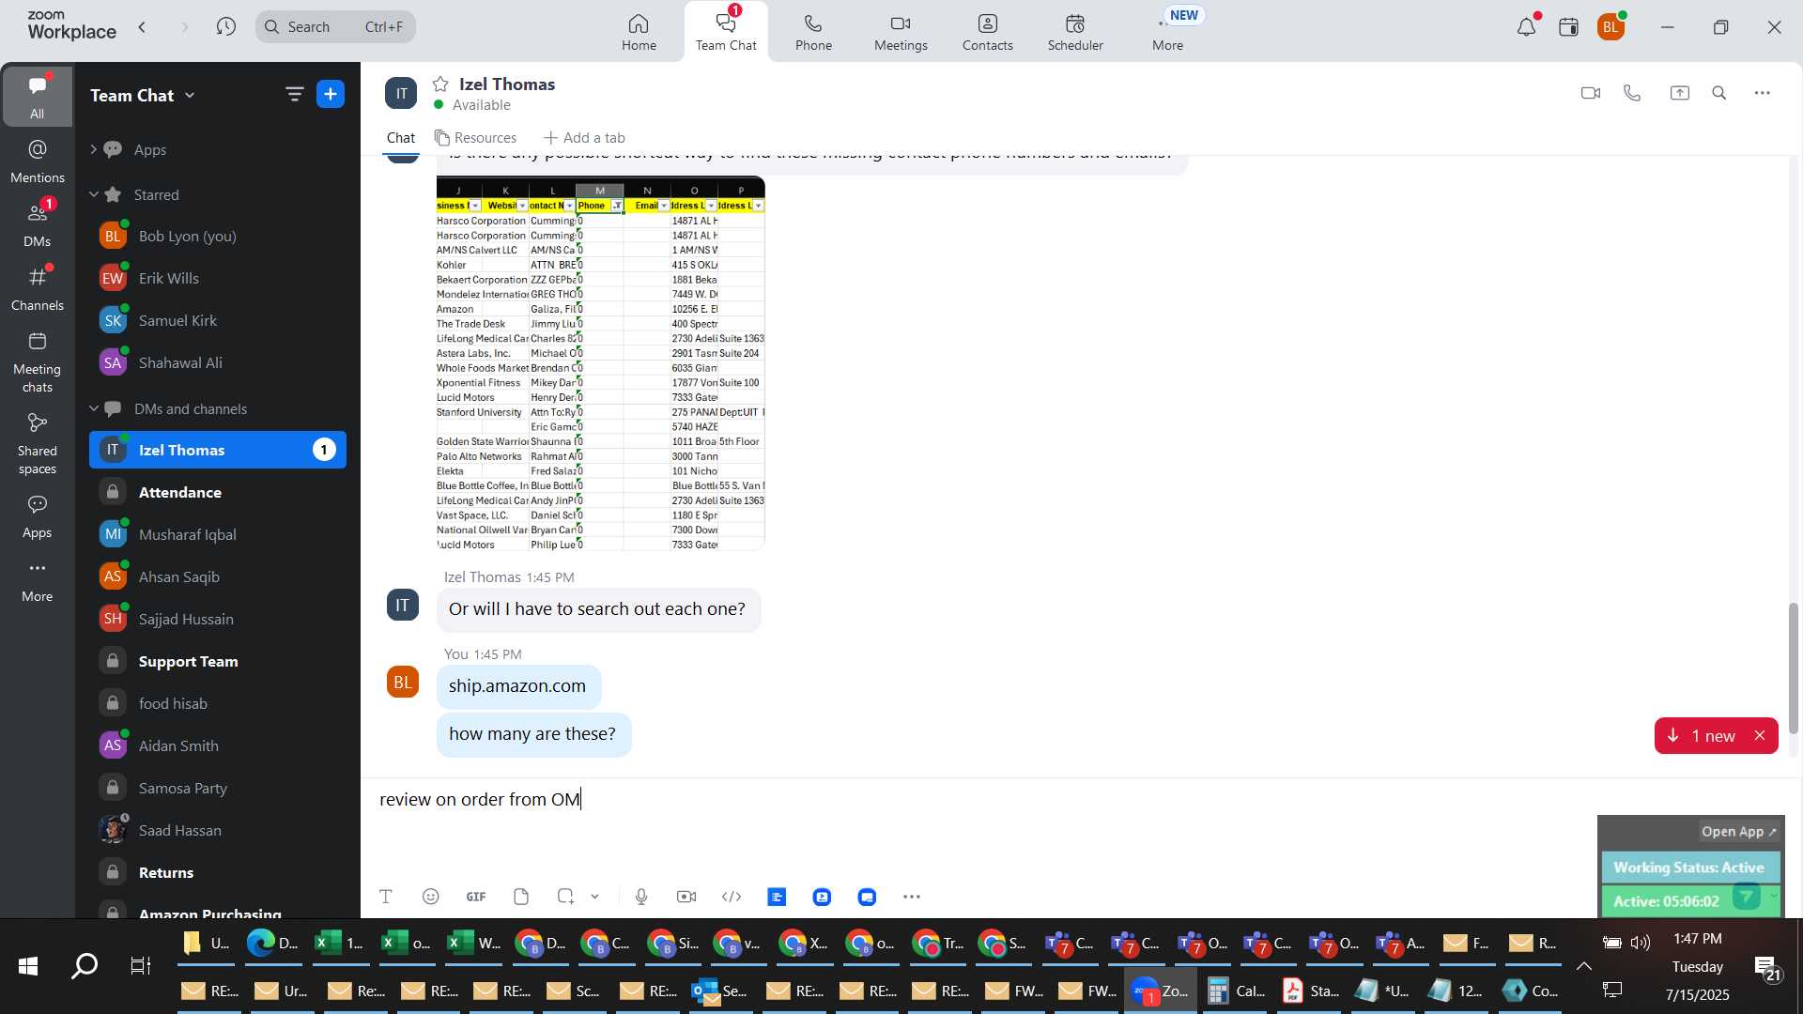Click the ship.amazon.com message
Screen dimensions: 1803x1014
click(517, 686)
